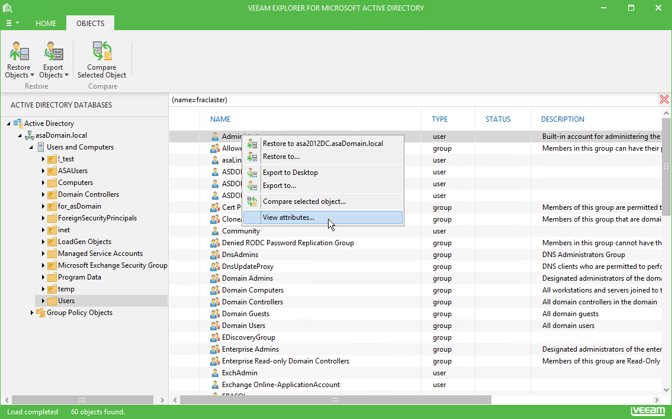Expand the Group Policy Objects node
This screenshot has height=419, width=672.
pyautogui.click(x=32, y=313)
